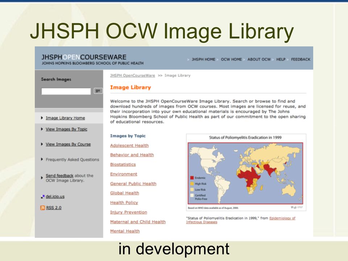
Task: Open Injury Prevention topic
Action: (x=128, y=212)
